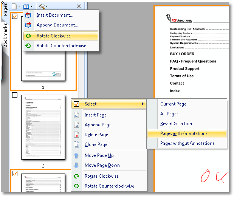Choose Pages with Annotations
The image size is (234, 197).
[x=184, y=133]
